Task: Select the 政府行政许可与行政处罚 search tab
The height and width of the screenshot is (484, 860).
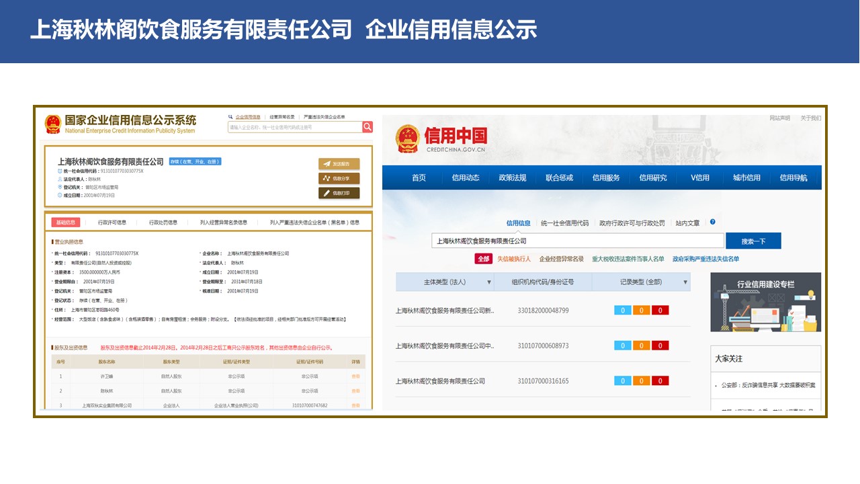Action: pyautogui.click(x=632, y=223)
